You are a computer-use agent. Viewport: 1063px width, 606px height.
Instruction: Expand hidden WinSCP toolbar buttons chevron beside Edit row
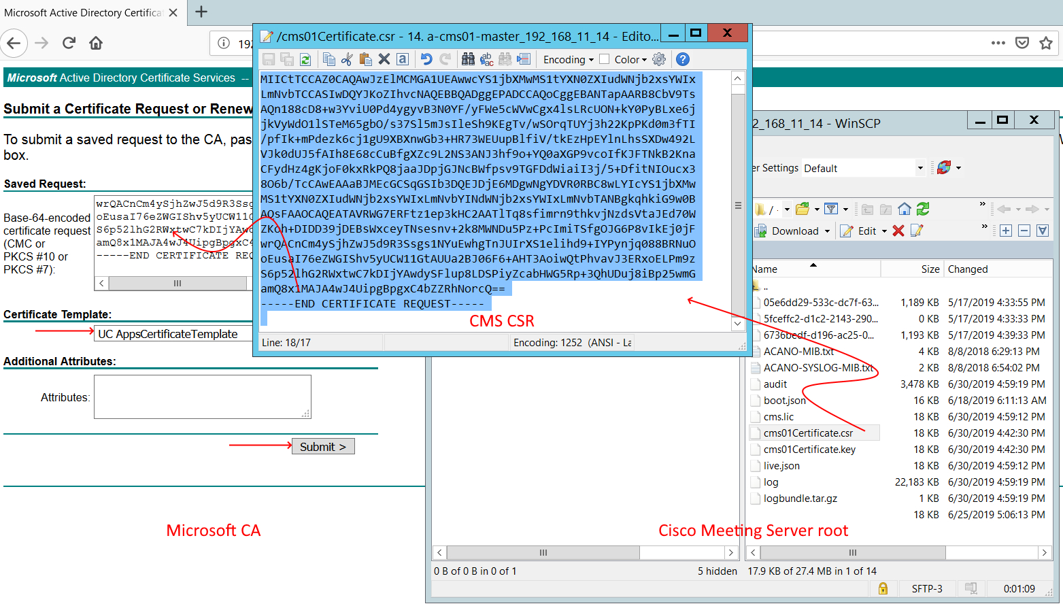pos(984,226)
